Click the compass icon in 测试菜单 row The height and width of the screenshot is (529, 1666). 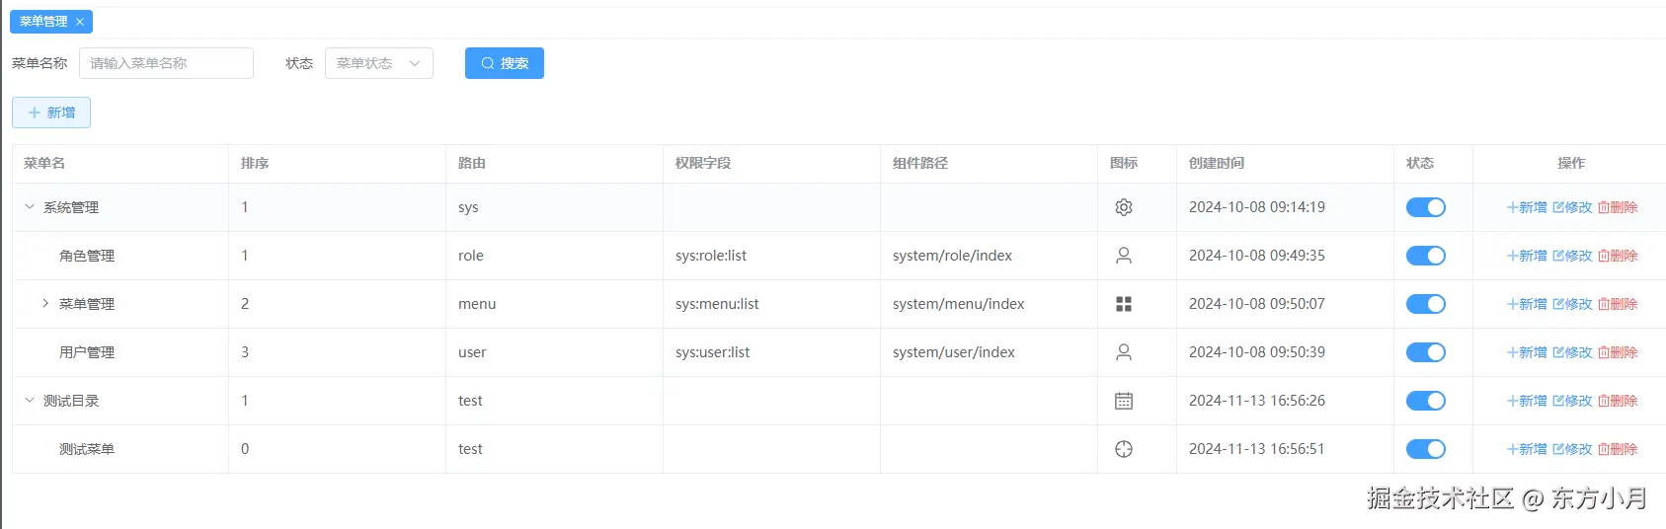coord(1123,449)
